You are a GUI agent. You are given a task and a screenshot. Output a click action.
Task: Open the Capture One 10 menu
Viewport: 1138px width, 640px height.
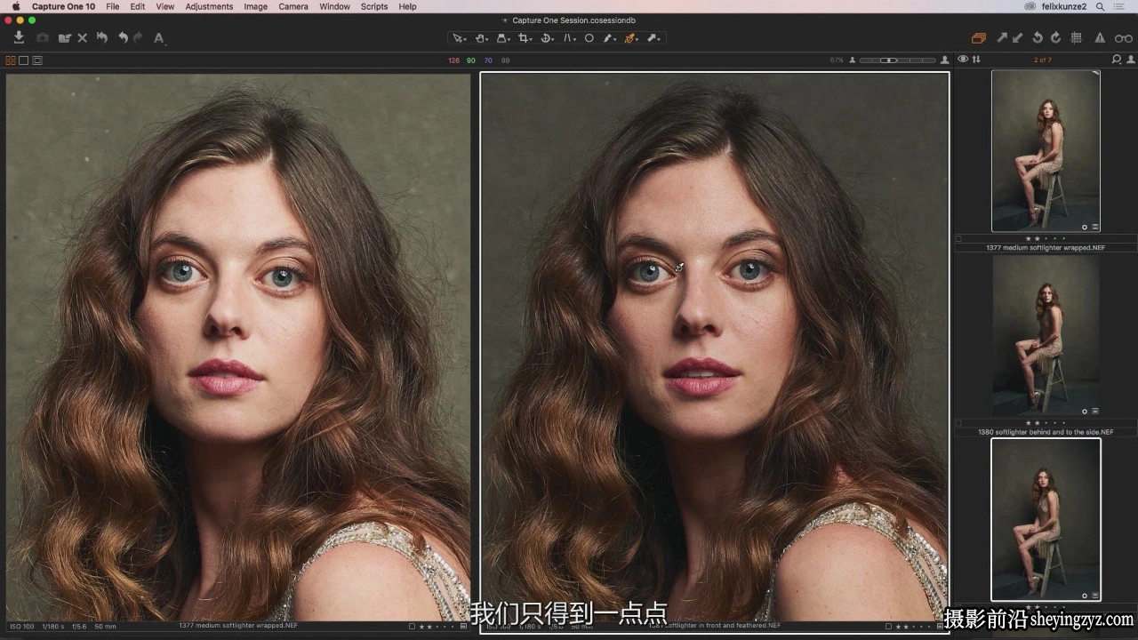(x=63, y=6)
